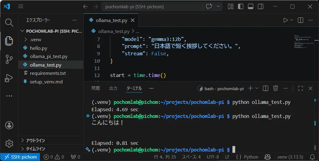Close the ollama_test.py editor tab
This screenshot has height=161, width=319.
point(133,20)
